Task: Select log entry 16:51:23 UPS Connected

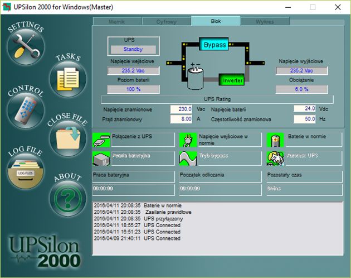Action: point(137,232)
